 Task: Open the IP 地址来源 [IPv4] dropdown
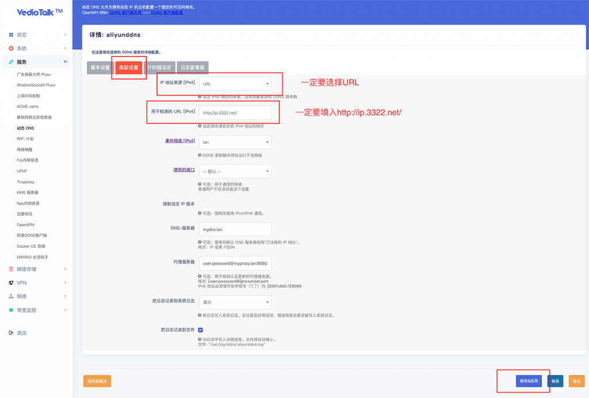coord(235,84)
